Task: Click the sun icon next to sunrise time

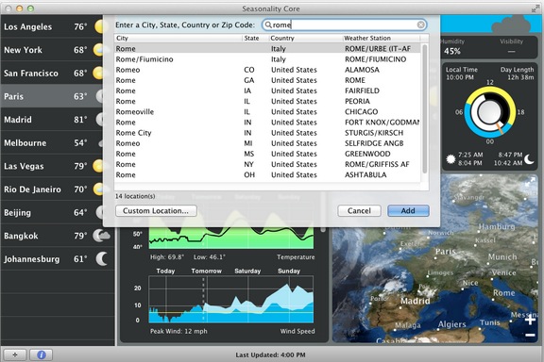Action: tap(450, 159)
